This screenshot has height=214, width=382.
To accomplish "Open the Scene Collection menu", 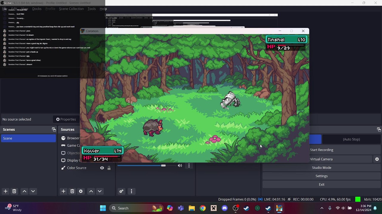I will coord(71,9).
